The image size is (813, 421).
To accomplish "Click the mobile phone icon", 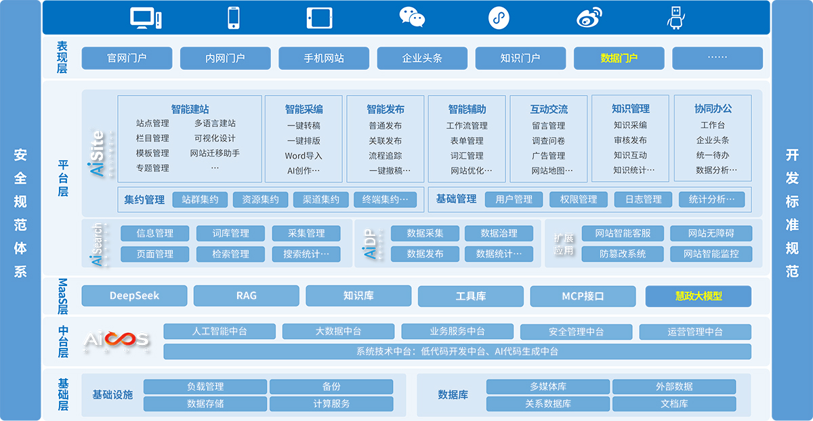I will (x=234, y=18).
